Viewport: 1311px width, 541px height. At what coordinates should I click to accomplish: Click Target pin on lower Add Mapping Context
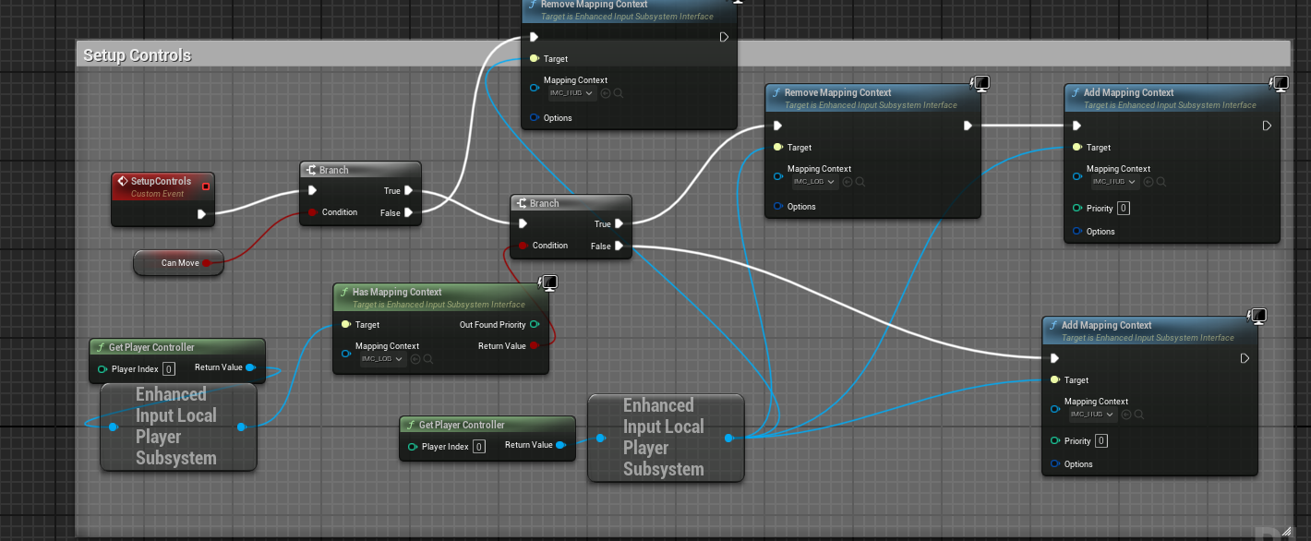point(1054,380)
